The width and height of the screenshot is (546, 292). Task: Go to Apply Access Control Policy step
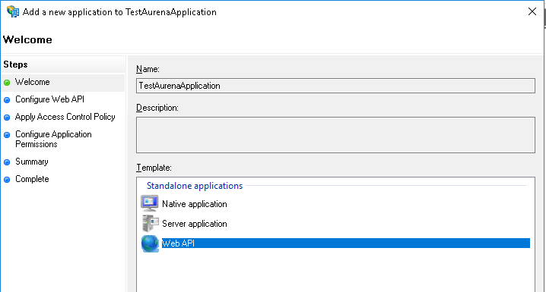65,117
